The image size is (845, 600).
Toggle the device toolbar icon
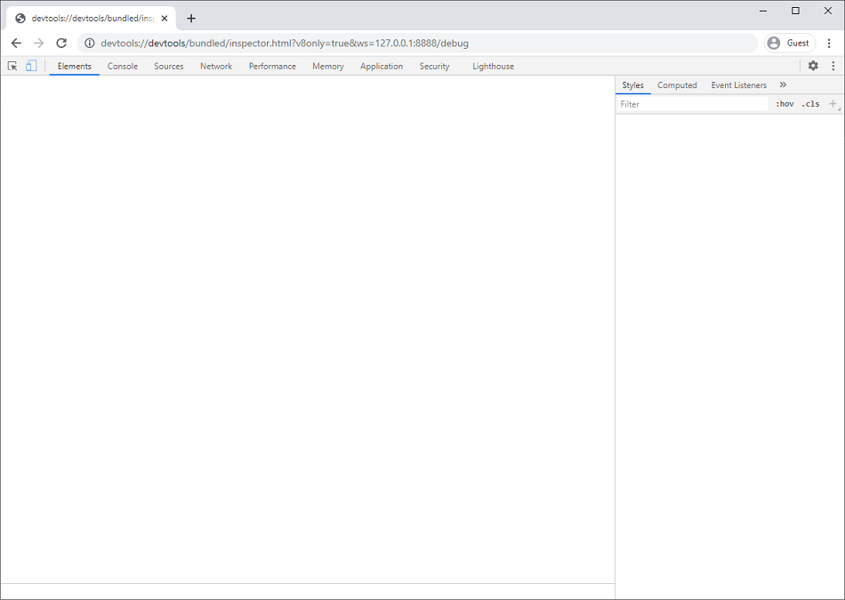[x=31, y=66]
